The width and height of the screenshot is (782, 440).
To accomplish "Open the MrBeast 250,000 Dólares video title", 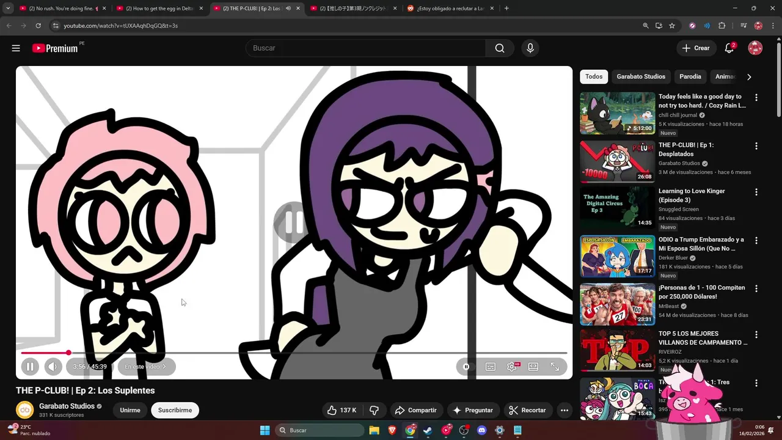I will point(702,292).
